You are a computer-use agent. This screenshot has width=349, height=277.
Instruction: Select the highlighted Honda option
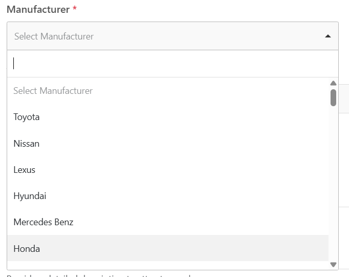pos(27,249)
